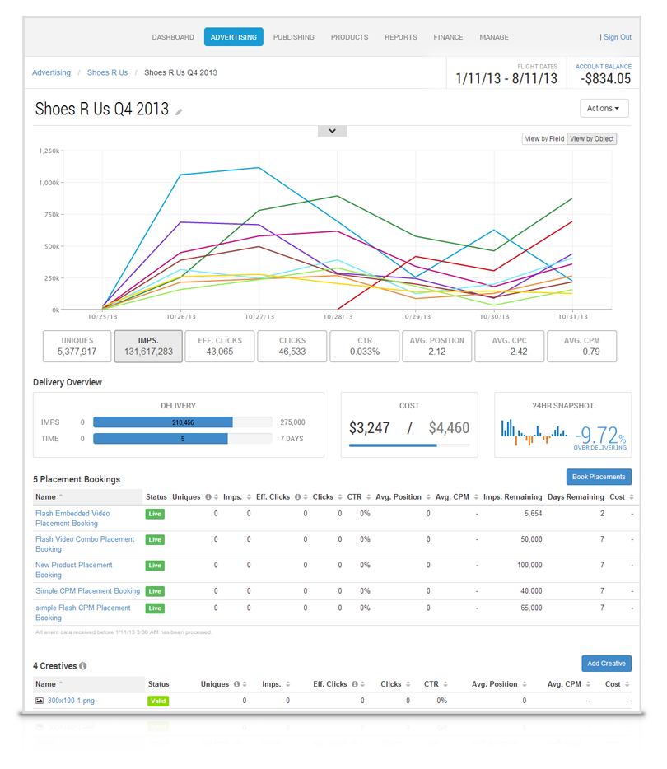This screenshot has width=667, height=769.
Task: Open the Reports menu item
Action: pos(401,37)
